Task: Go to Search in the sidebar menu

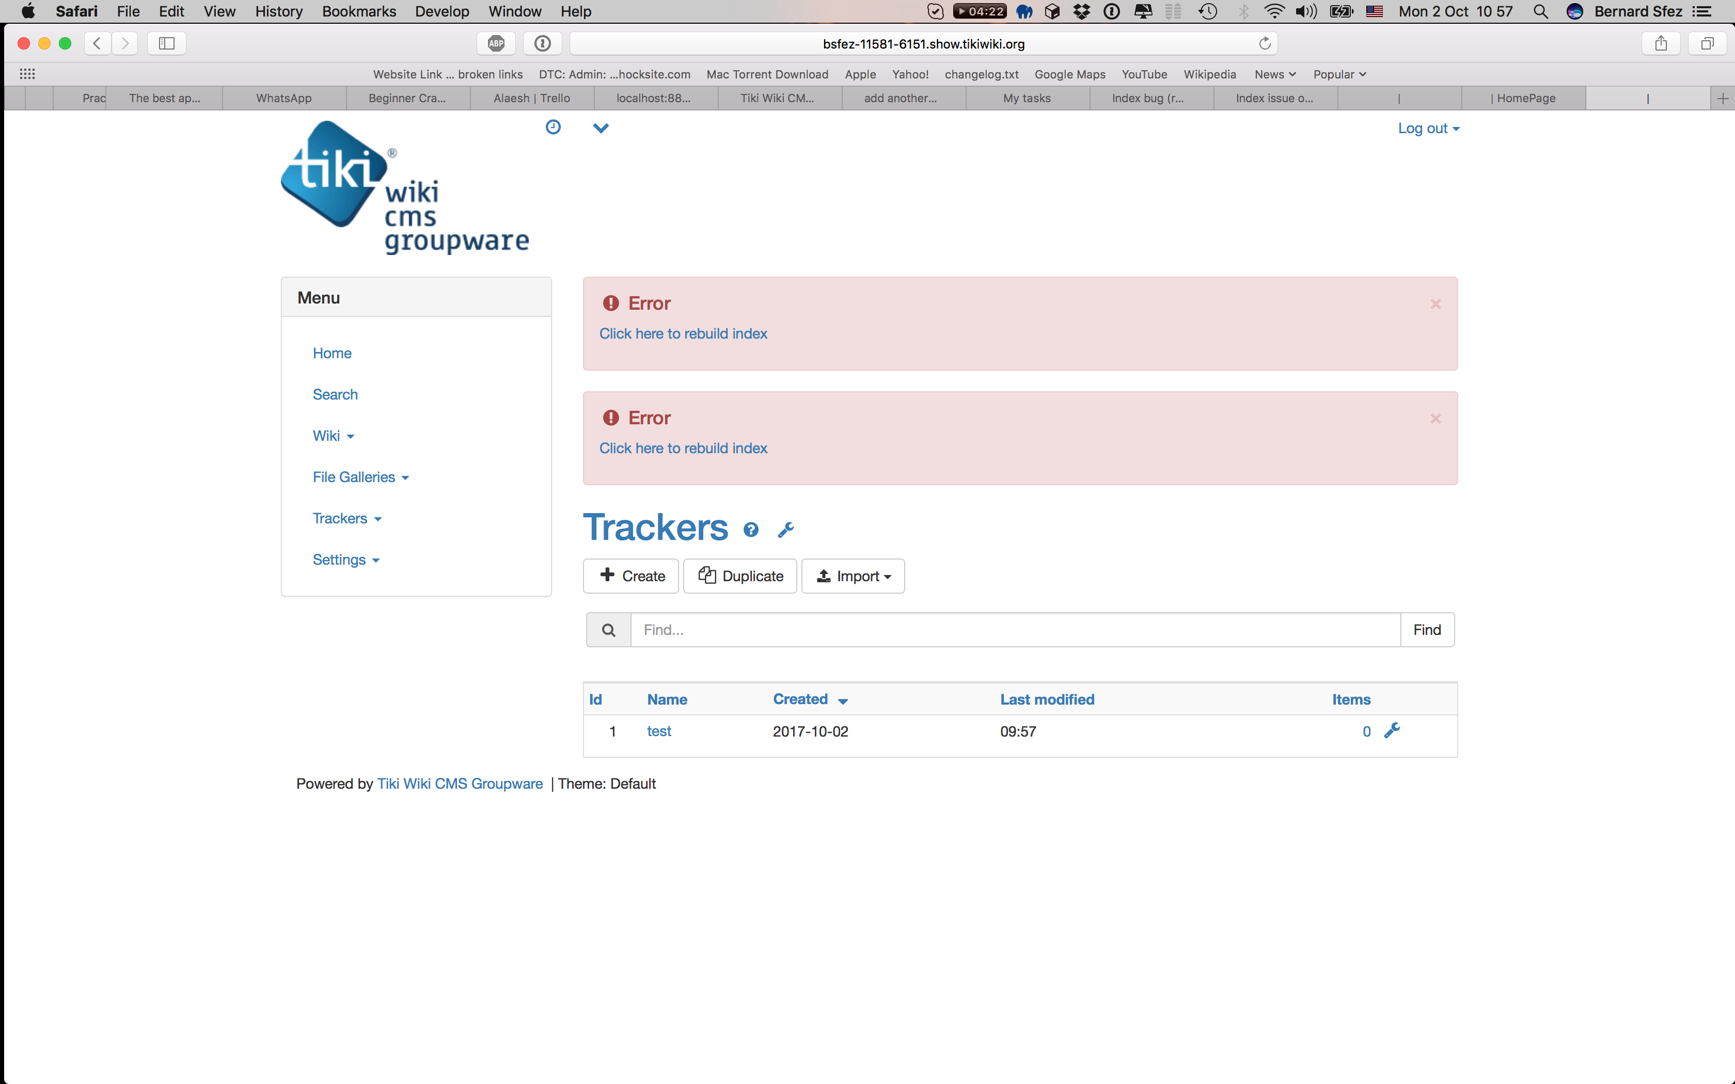Action: tap(335, 394)
